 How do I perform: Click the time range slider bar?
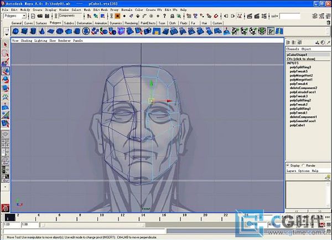92,224
